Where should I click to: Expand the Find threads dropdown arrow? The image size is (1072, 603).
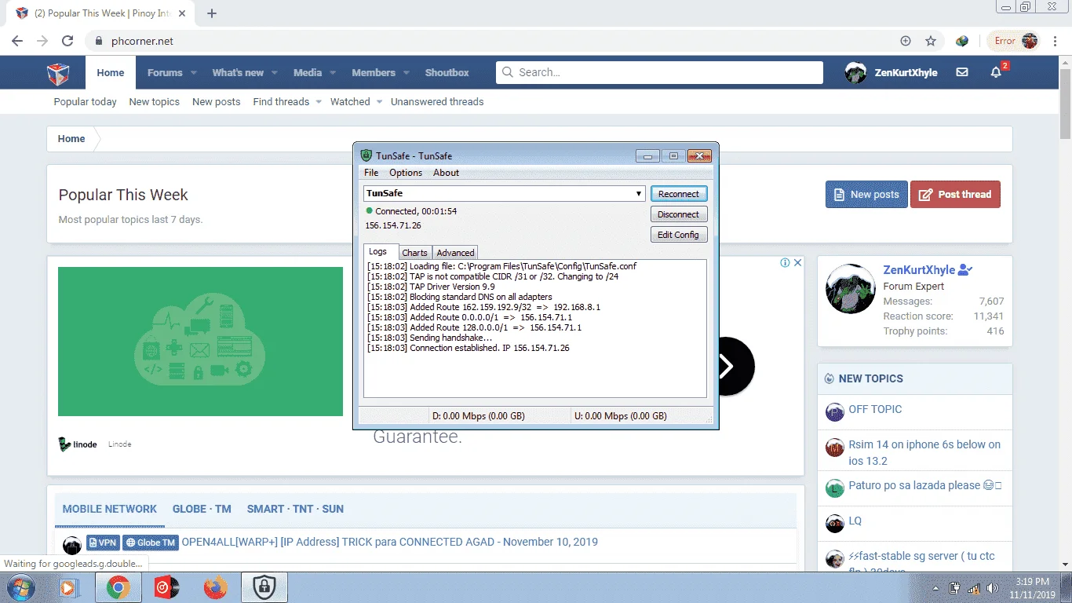click(x=318, y=102)
